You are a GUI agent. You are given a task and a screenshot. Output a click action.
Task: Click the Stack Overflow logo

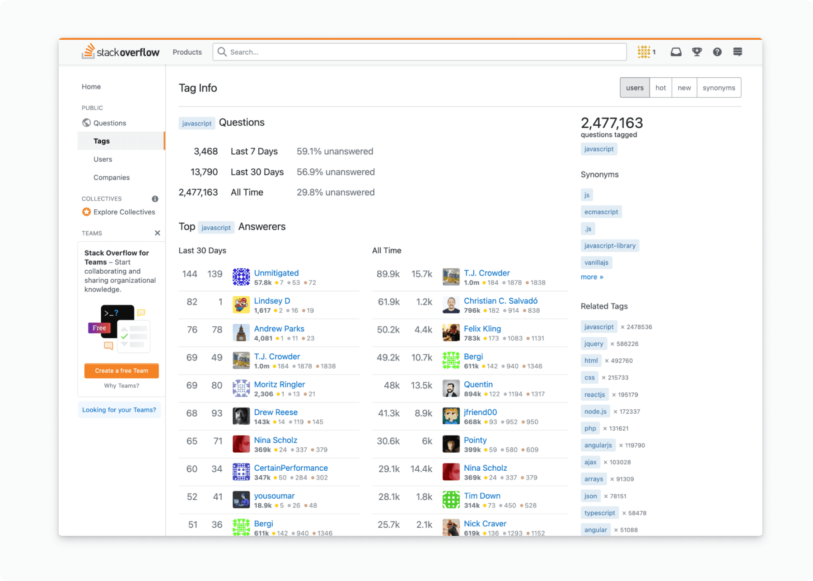120,52
